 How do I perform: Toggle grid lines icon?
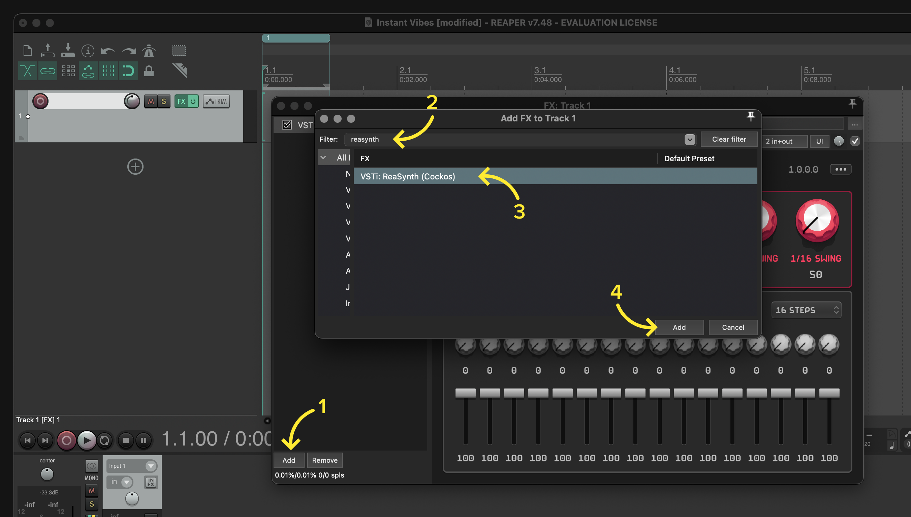108,71
